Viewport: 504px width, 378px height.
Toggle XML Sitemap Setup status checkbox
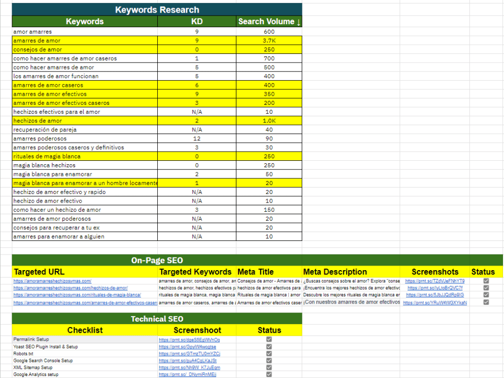click(x=269, y=367)
